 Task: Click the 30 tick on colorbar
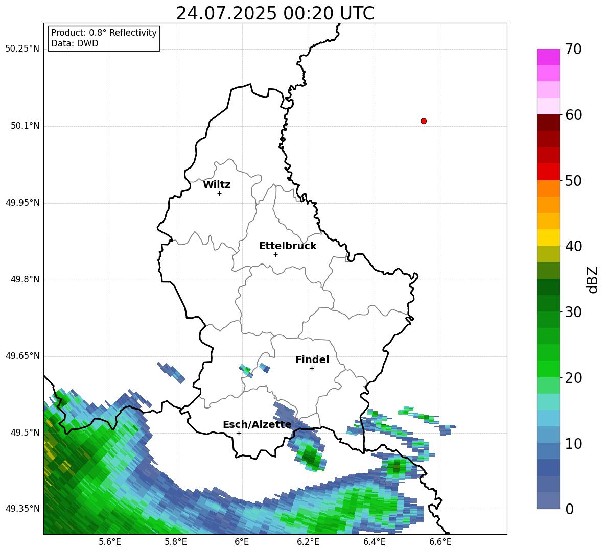[573, 312]
